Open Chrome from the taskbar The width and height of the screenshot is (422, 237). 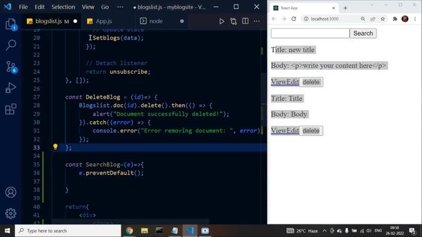point(129,230)
